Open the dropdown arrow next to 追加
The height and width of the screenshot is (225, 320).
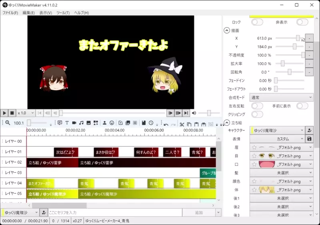pos(218,213)
